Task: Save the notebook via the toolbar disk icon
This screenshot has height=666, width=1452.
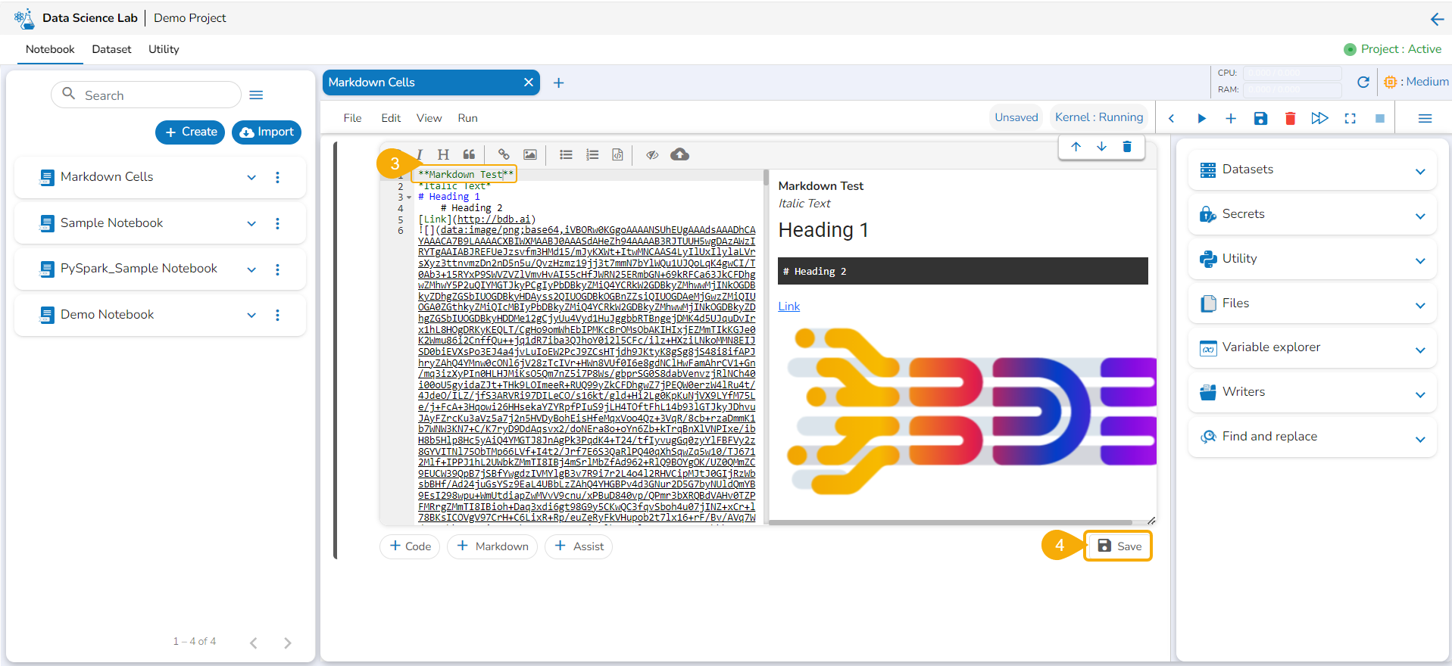Action: click(x=1260, y=118)
